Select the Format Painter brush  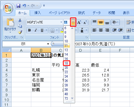tap(20, 32)
